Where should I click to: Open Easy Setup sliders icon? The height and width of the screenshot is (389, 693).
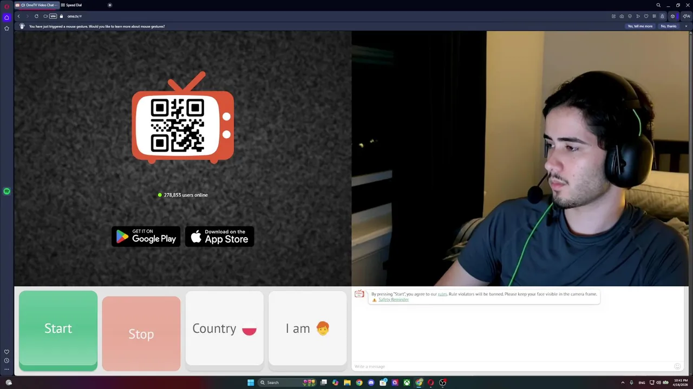tap(654, 16)
